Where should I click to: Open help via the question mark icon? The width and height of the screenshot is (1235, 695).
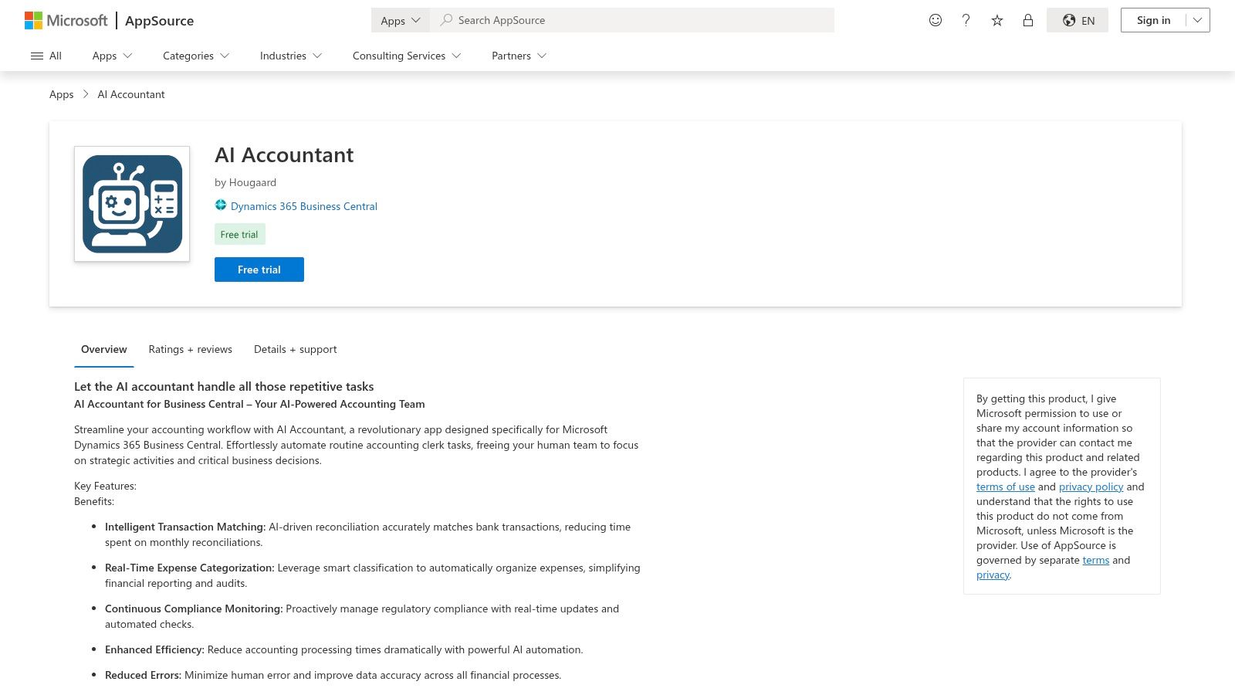tap(966, 20)
